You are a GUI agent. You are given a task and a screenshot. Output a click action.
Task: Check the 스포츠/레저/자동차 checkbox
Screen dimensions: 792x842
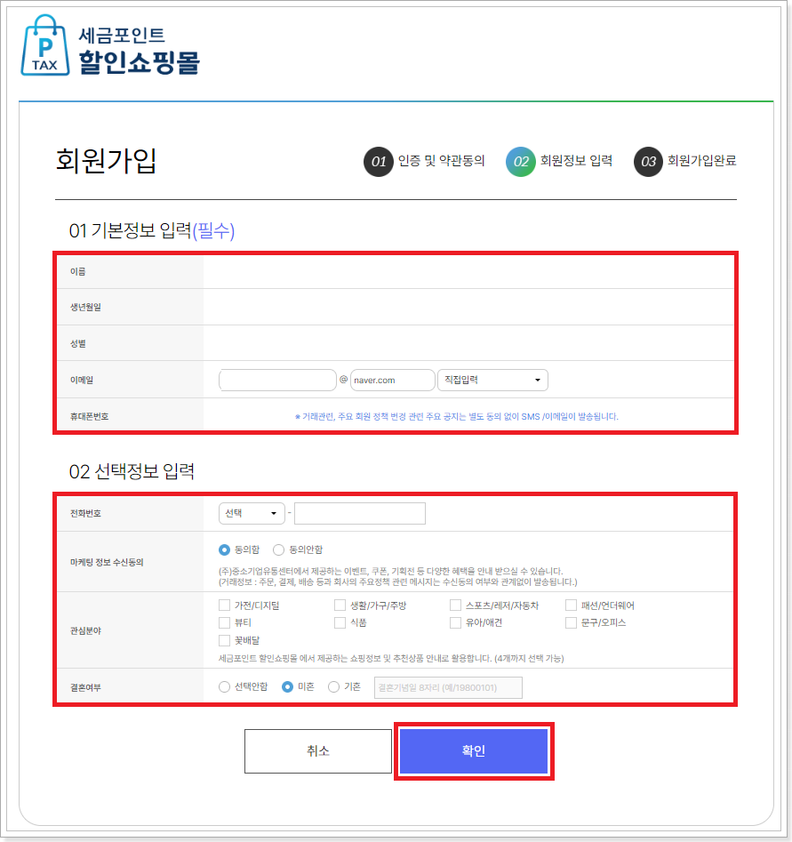pos(455,605)
